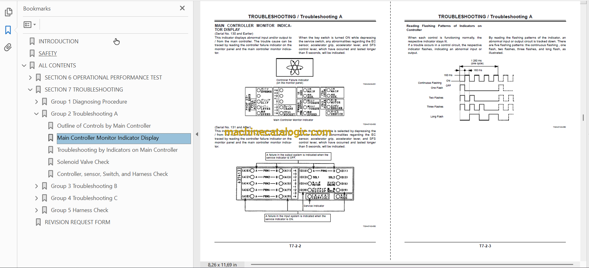Expand SECTION 6 OPERATIONAL PERFORMANCE TEST

[x=30, y=77]
